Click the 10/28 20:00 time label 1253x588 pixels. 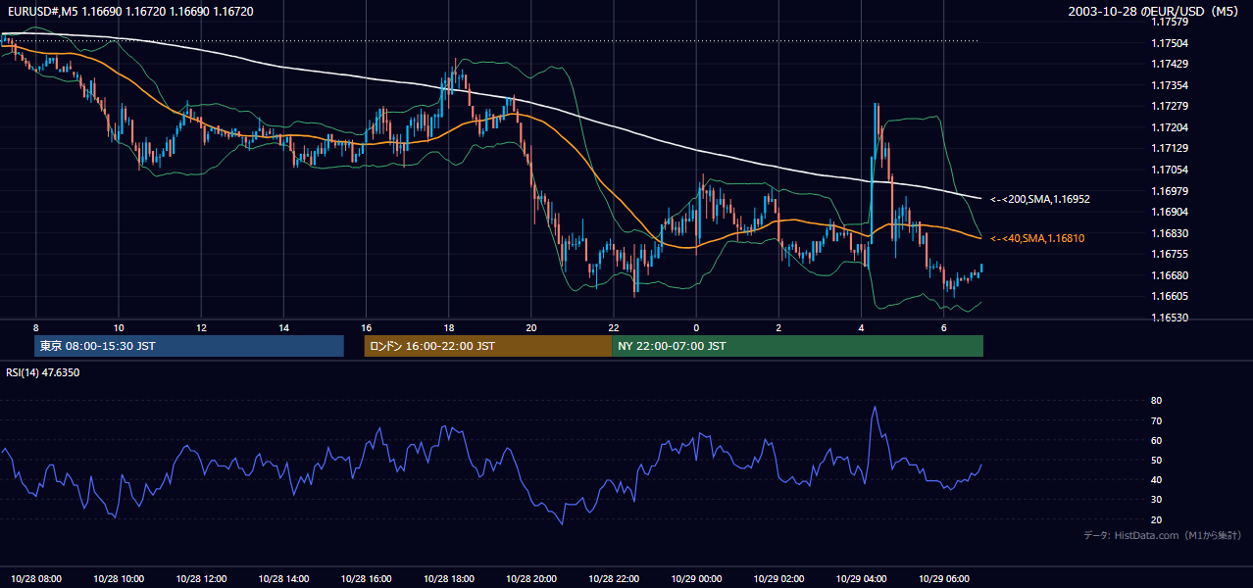click(531, 579)
